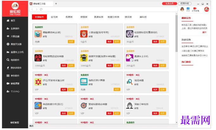Click the scrollbar down arrow
Image resolution: width=216 pixels, height=130 pixels.
coord(176,122)
